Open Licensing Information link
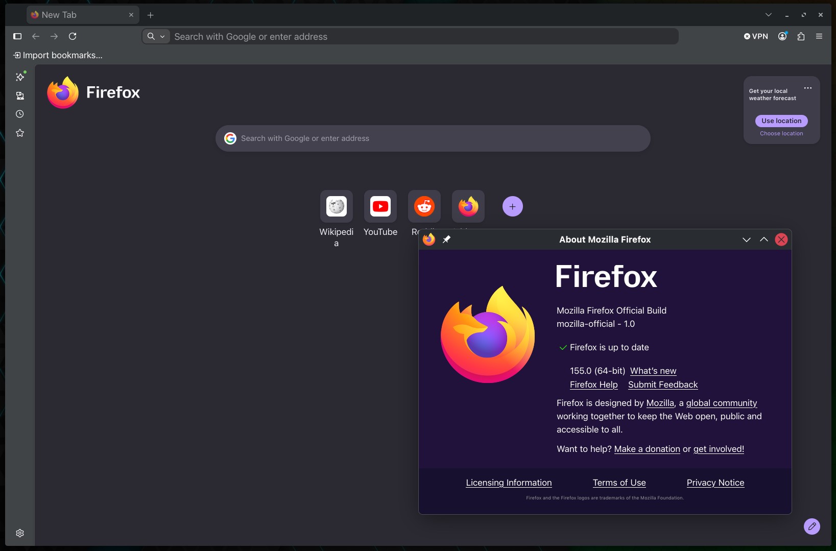This screenshot has width=836, height=551. 509,483
